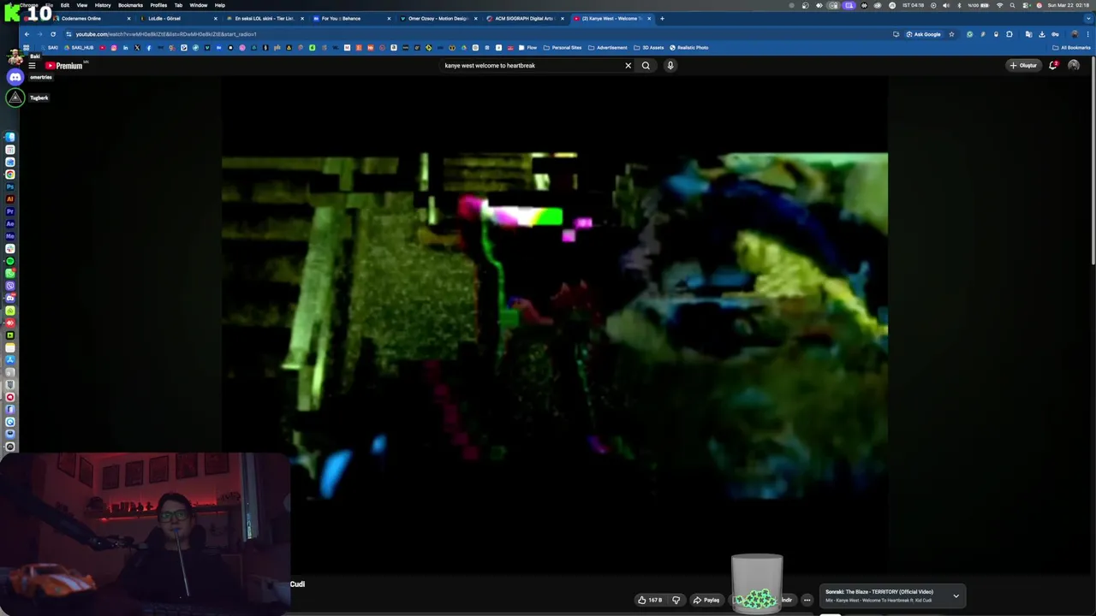This screenshot has width=1096, height=616.
Task: Open the Wi-Fi status menu
Action: [x=999, y=5]
